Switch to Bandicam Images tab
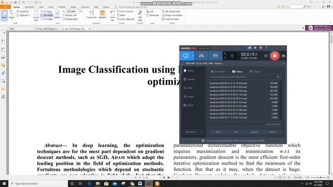 pyautogui.click(x=255, y=72)
